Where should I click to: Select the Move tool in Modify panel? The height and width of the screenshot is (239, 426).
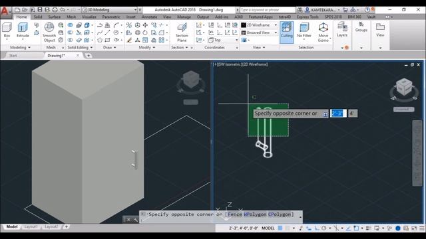(145, 25)
